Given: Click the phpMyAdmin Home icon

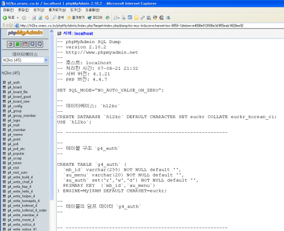Looking at the screenshot, I should (x=10, y=44).
